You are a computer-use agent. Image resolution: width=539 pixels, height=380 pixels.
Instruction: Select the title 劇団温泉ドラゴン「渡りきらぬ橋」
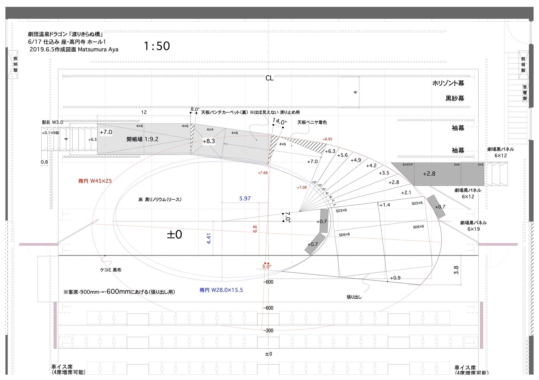[66, 34]
